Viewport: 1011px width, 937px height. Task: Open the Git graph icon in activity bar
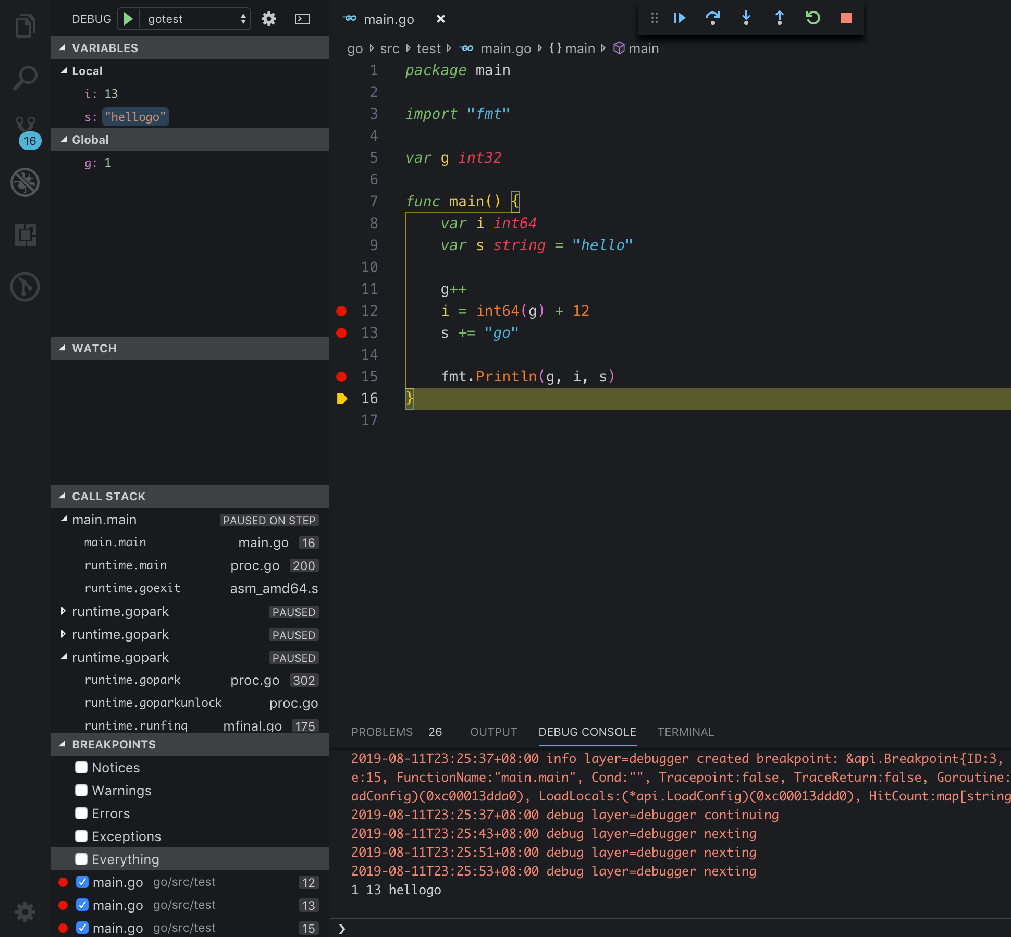25,287
